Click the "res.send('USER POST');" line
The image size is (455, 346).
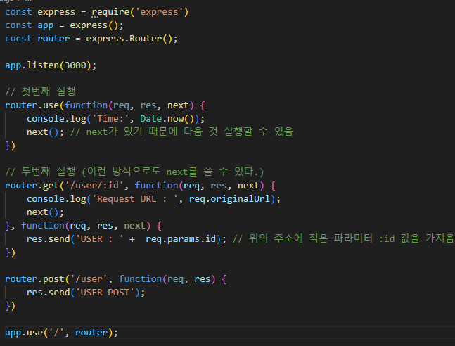(x=86, y=293)
